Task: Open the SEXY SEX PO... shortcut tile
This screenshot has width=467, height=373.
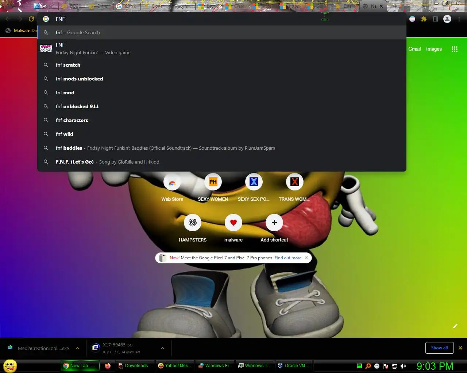Action: click(x=254, y=188)
